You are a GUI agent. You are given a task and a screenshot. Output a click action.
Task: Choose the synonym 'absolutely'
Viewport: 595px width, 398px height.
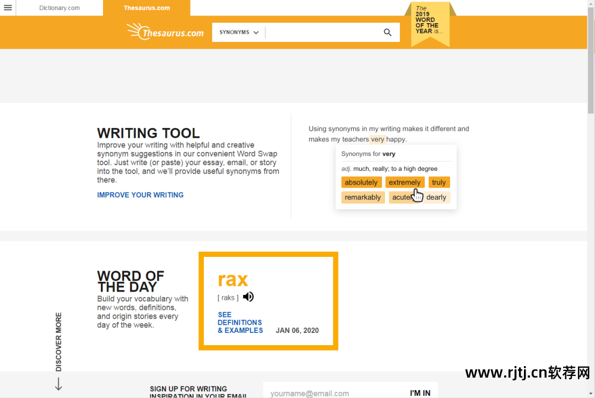(x=361, y=182)
